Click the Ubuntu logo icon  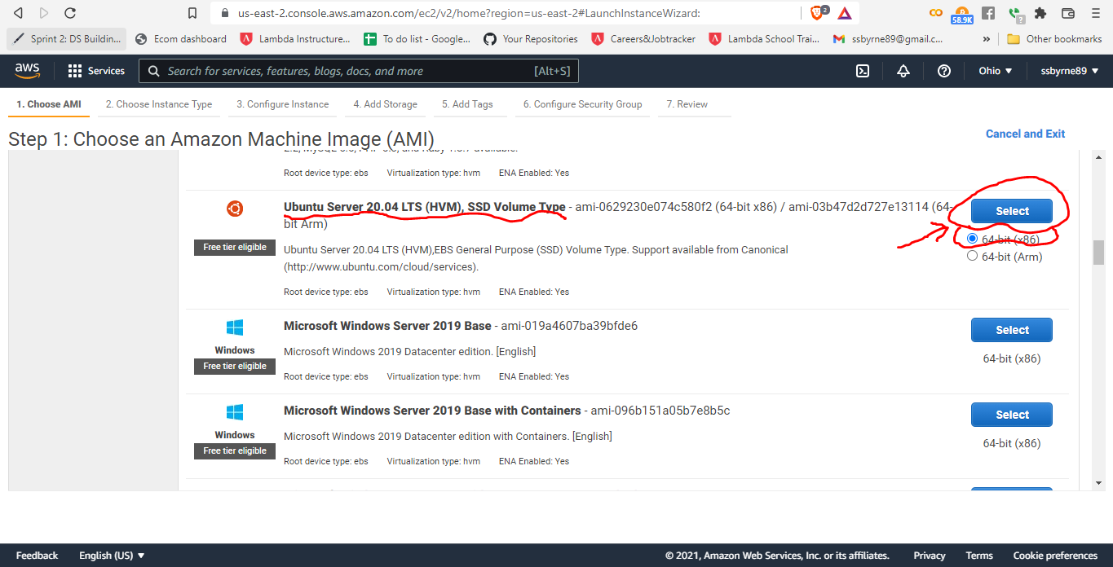(235, 209)
